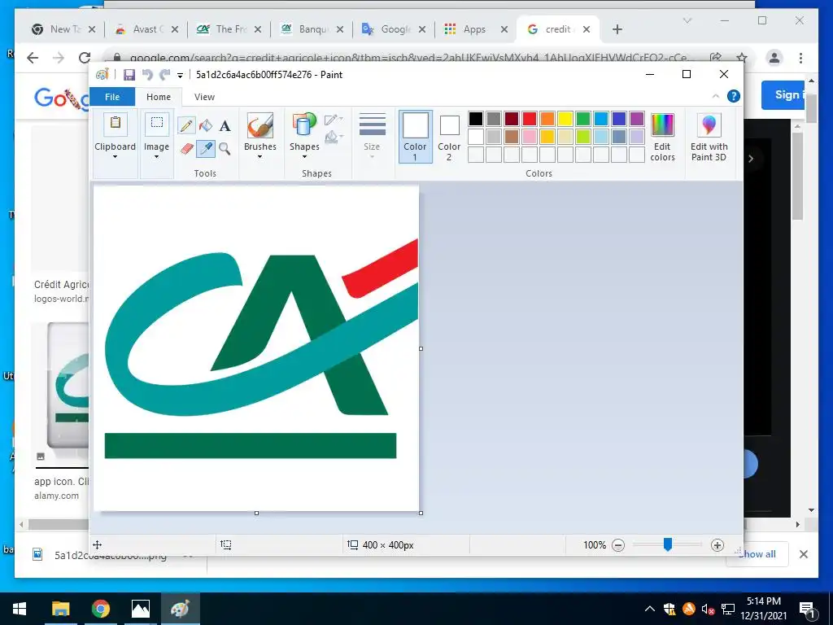833x625 pixels.
Task: Open the Shapes gallery dropdown
Action: 304,136
